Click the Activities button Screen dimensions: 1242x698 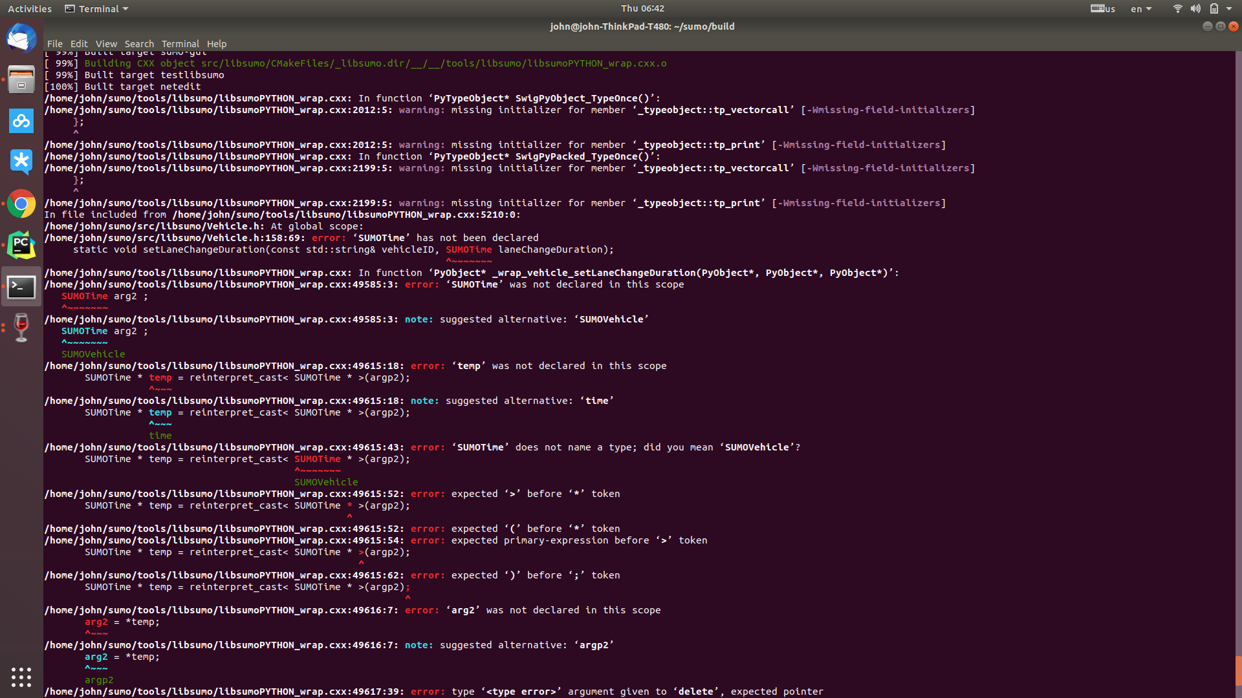[x=29, y=8]
